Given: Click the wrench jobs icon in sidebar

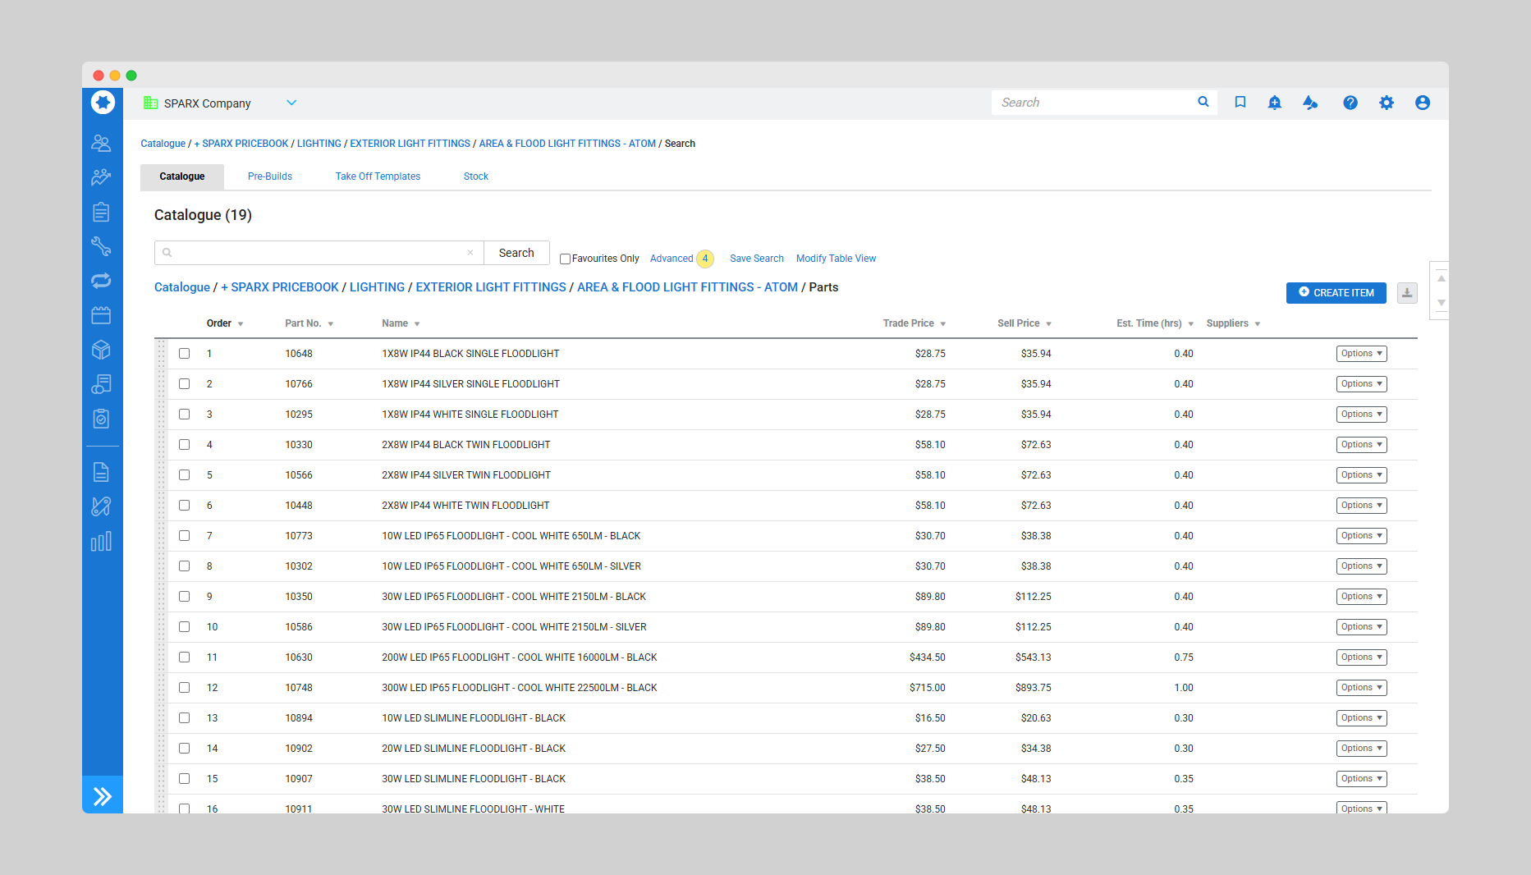Looking at the screenshot, I should [101, 246].
